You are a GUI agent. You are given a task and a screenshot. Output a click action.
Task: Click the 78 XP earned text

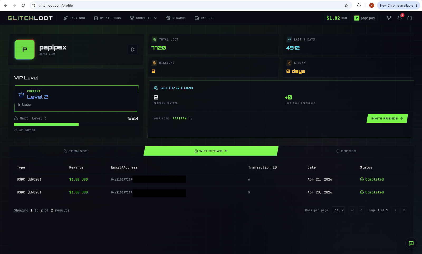pyautogui.click(x=25, y=130)
